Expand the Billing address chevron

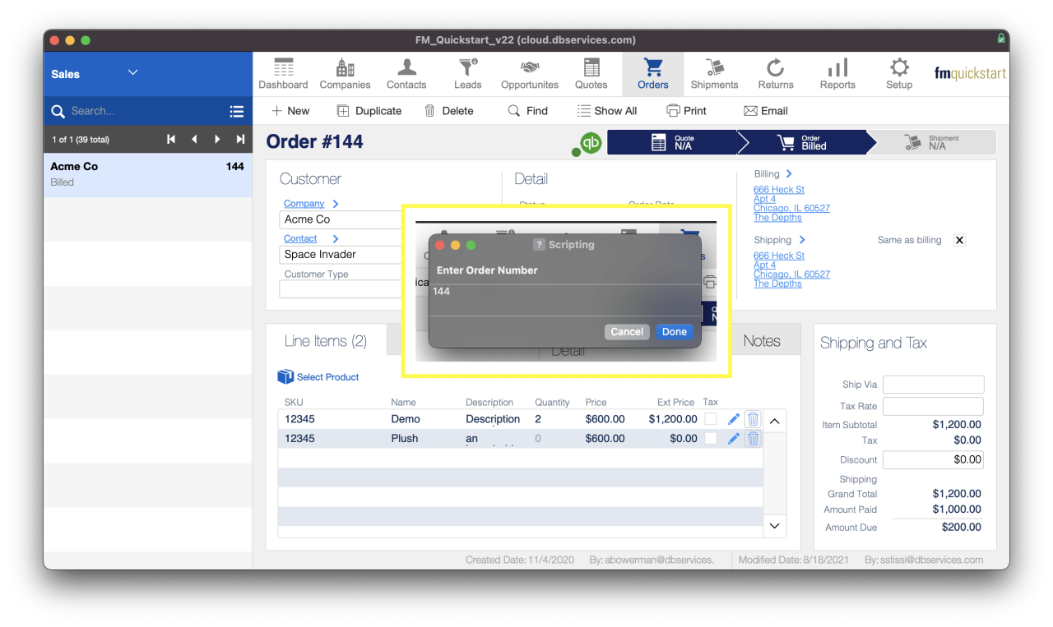pyautogui.click(x=789, y=174)
